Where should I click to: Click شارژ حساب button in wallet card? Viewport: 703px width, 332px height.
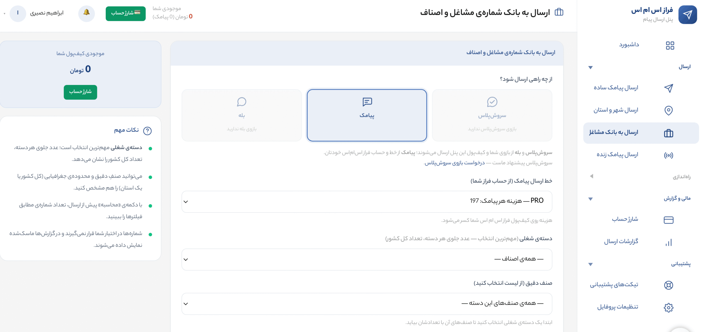tap(80, 92)
